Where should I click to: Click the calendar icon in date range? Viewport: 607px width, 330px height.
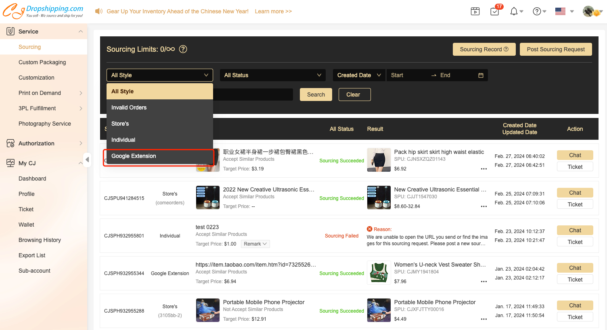coord(481,75)
